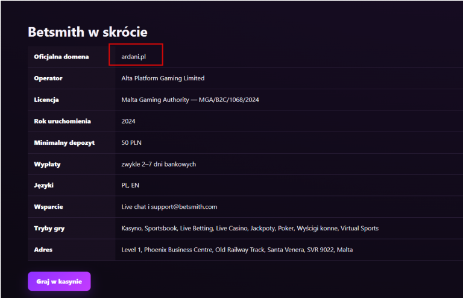The width and height of the screenshot is (463, 298).
Task: Click the Operator row label
Action: 48,78
